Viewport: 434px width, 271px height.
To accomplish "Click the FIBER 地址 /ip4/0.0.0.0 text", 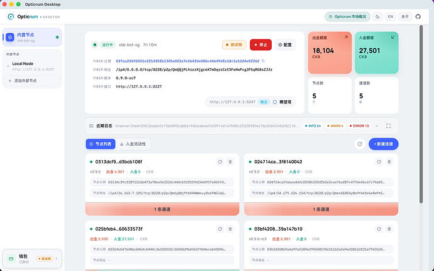I will 194,69.
